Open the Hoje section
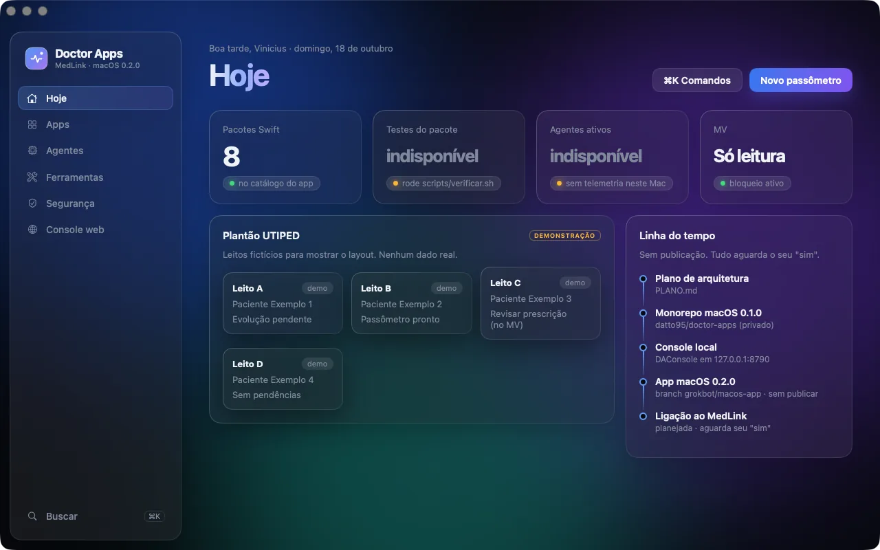This screenshot has height=550, width=880. [96, 98]
